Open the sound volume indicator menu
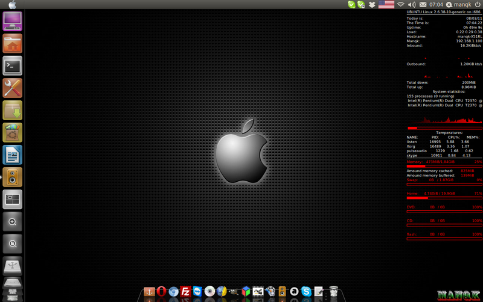The image size is (483, 302). pos(412,5)
